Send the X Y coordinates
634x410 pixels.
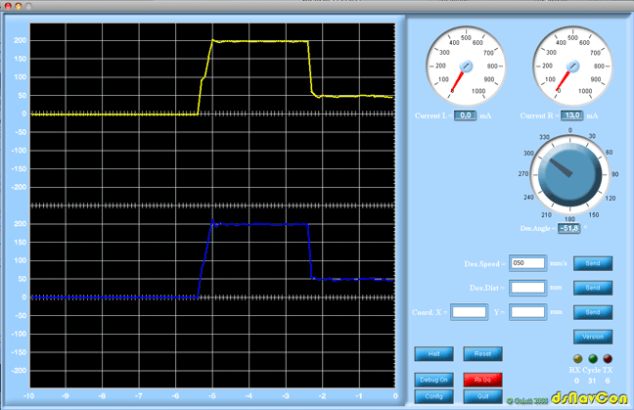pyautogui.click(x=593, y=312)
